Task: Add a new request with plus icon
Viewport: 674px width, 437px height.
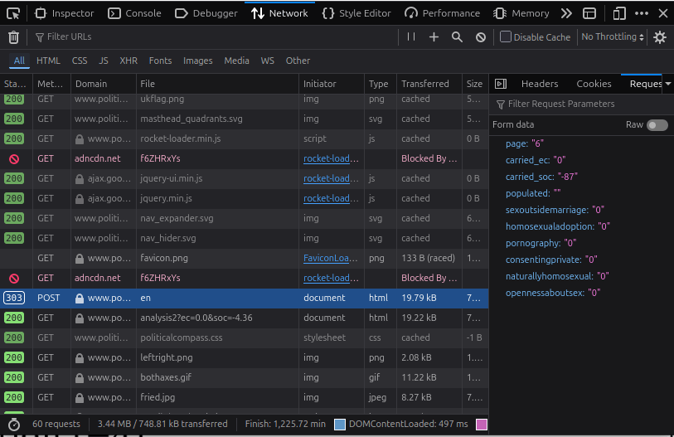Action: coord(434,37)
